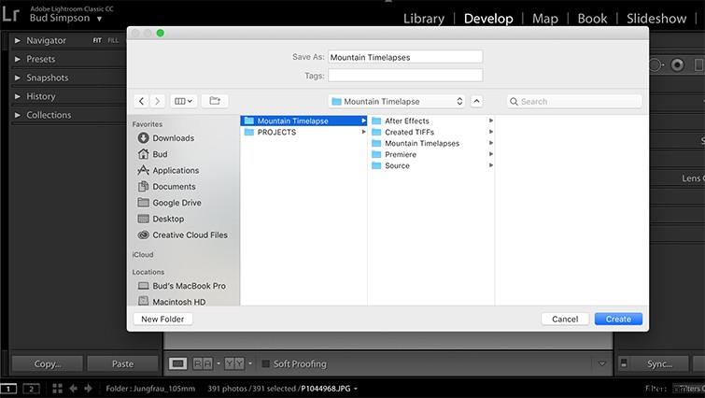Select the loupe view icon in toolbar
This screenshot has height=398, width=705.
(x=177, y=363)
